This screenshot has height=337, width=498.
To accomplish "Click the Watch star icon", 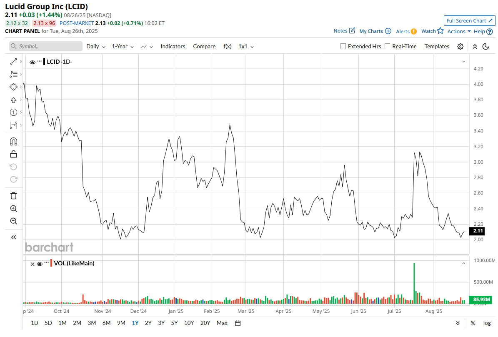I will [x=440, y=31].
